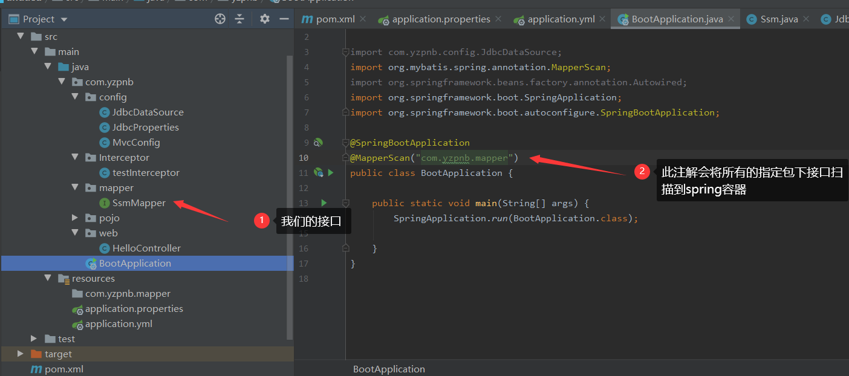Screen dimensions: 849x376
Task: Select JdbcDataSource class in tree
Action: [141, 112]
